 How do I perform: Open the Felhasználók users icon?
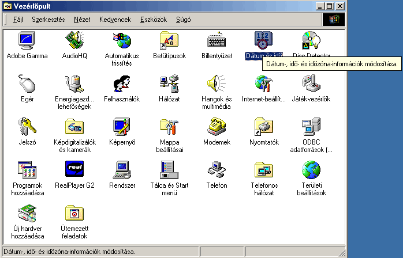(122, 84)
